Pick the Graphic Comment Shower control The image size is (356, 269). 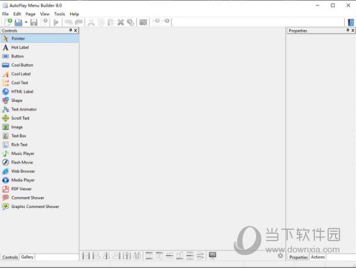[x=40, y=207]
